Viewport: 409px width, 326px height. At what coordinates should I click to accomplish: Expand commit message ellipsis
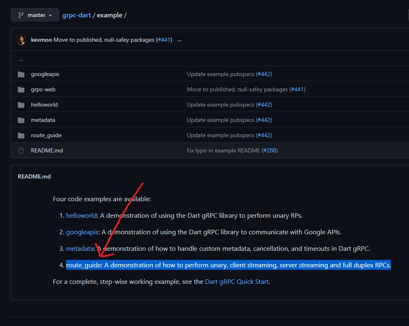[179, 40]
